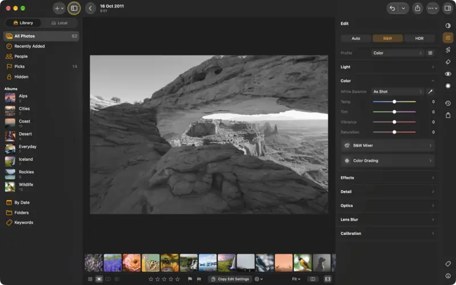The image size is (456, 285).
Task: Select the orange flower filmstrip thumbnail
Action: pos(132,263)
